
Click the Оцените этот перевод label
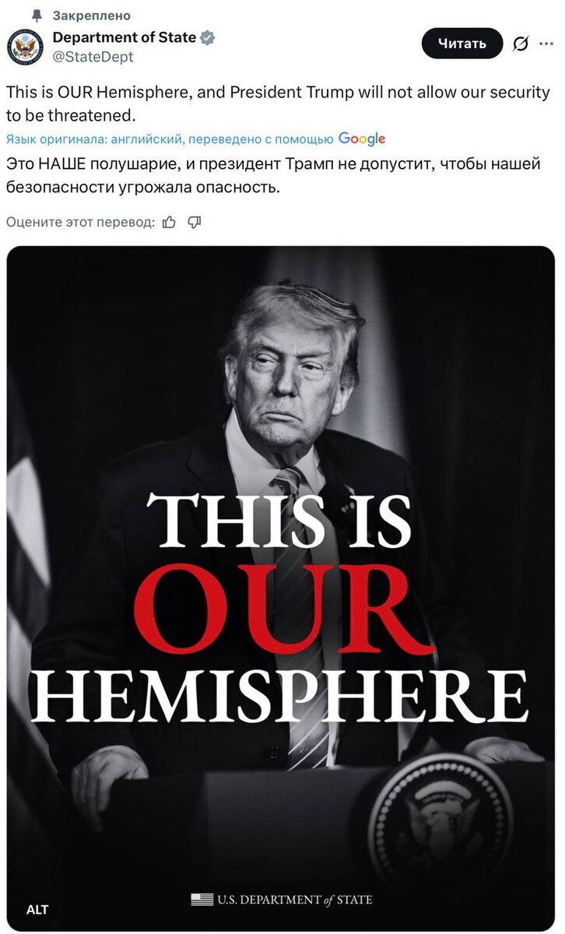pyautogui.click(x=80, y=223)
